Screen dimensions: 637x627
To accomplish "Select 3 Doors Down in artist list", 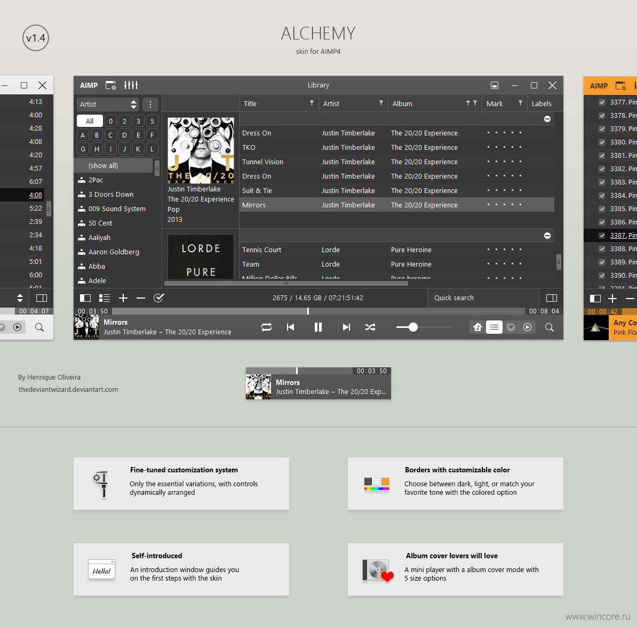I will pyautogui.click(x=113, y=195).
